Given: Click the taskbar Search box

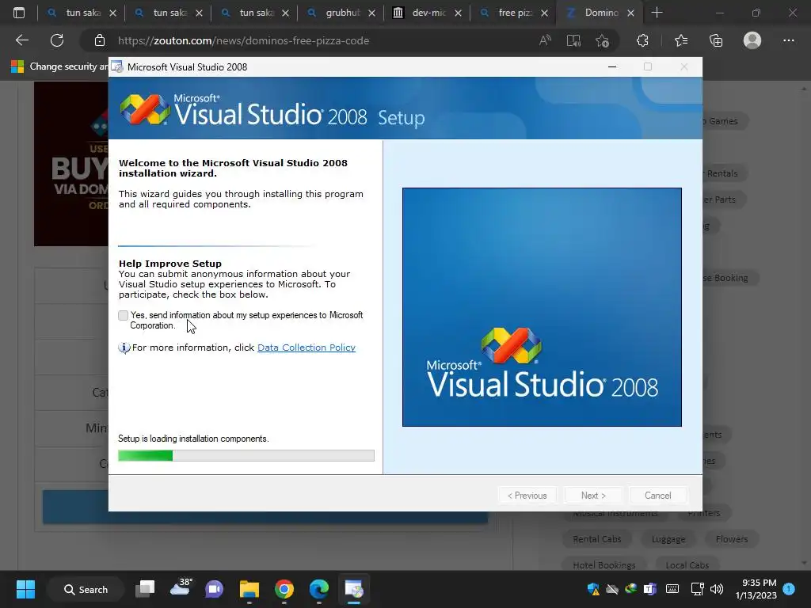Looking at the screenshot, I should click(86, 589).
